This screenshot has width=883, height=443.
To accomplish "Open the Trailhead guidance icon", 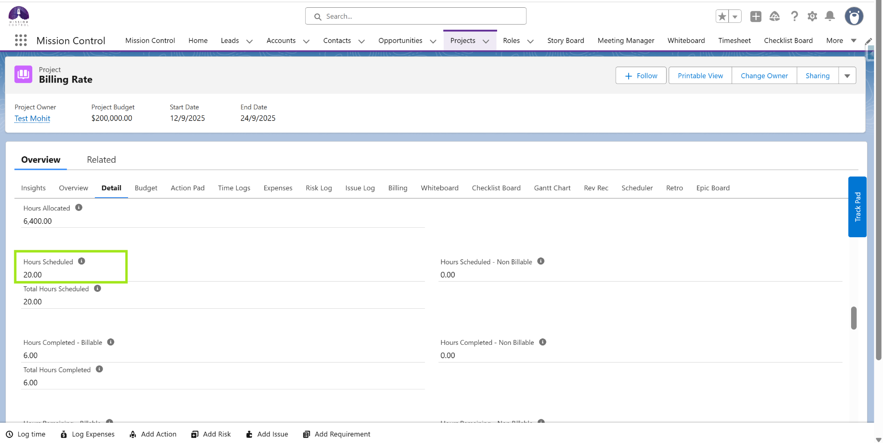I will [x=775, y=16].
